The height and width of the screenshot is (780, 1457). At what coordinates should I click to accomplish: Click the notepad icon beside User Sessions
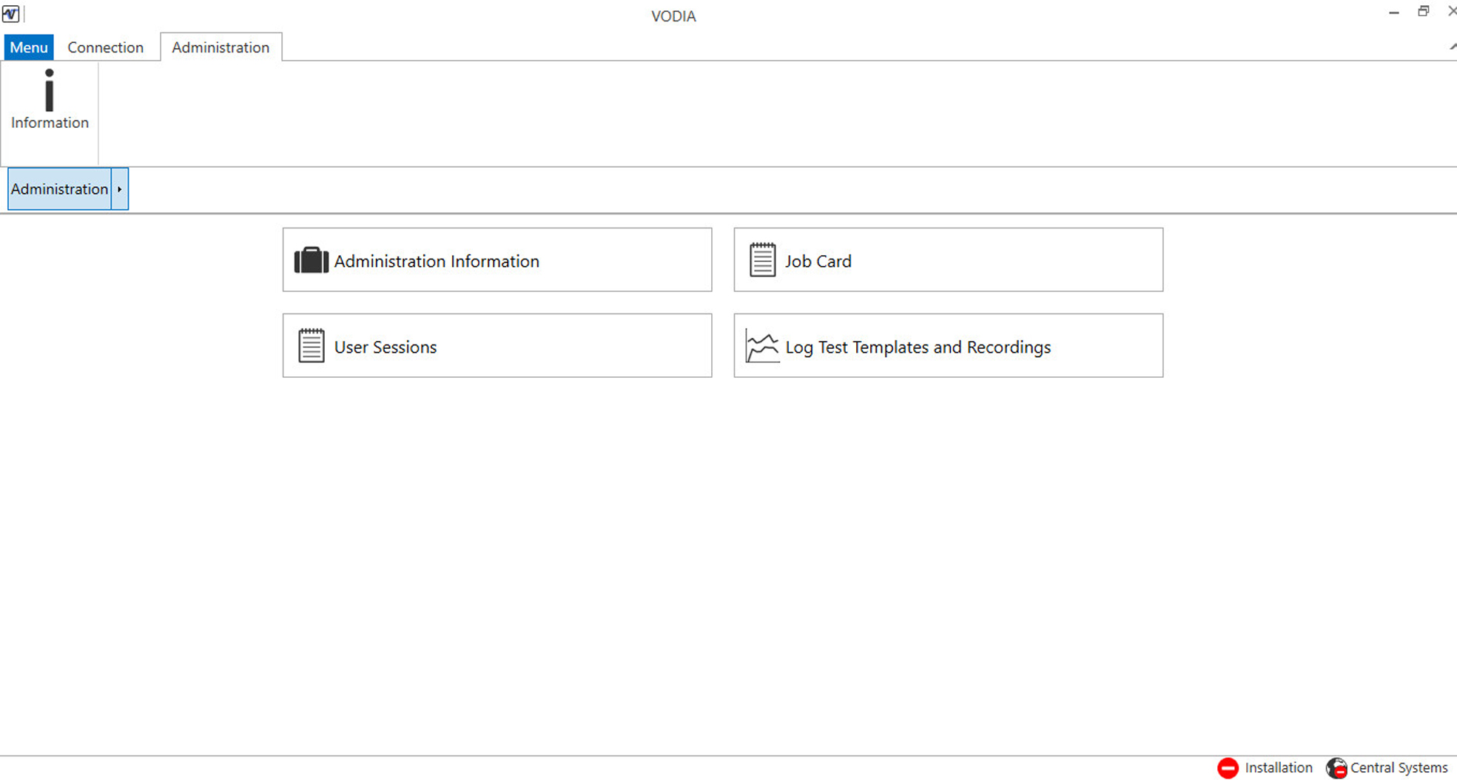[x=311, y=346]
